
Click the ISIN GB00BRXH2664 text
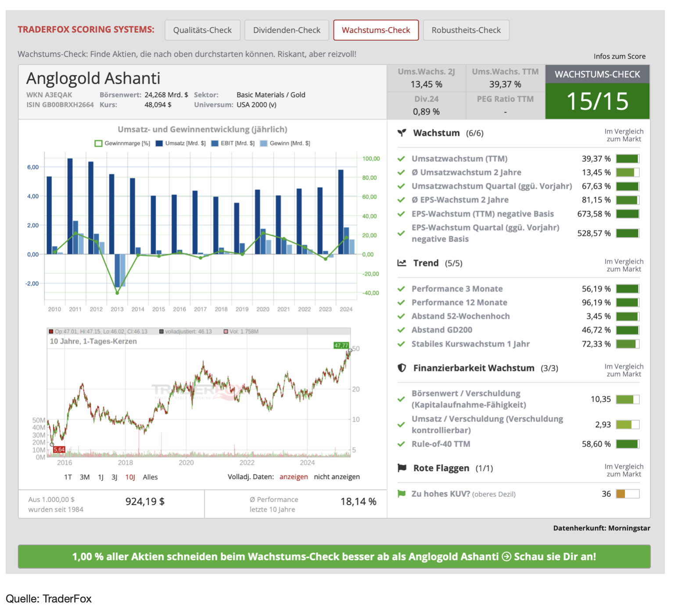point(60,105)
